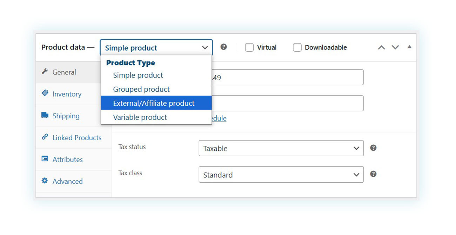This screenshot has width=456, height=235.
Task: Click help icon next to Tax class
Action: 373,174
